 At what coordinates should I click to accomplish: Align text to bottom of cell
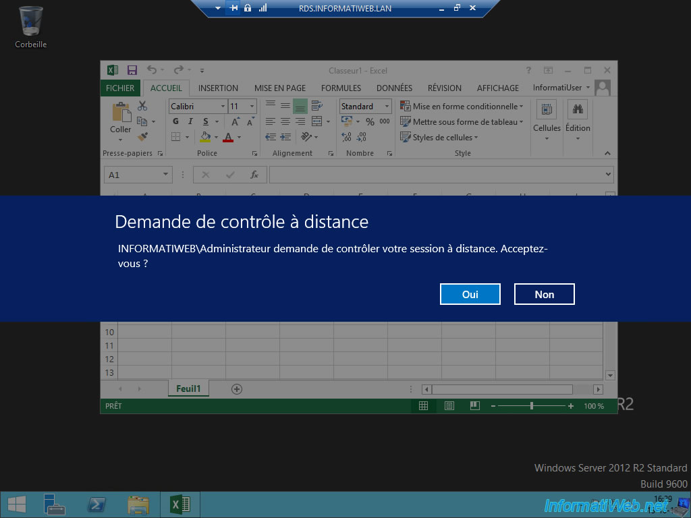click(300, 106)
